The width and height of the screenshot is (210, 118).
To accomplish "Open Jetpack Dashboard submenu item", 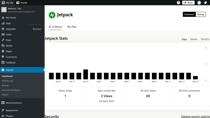I will click(7, 76).
